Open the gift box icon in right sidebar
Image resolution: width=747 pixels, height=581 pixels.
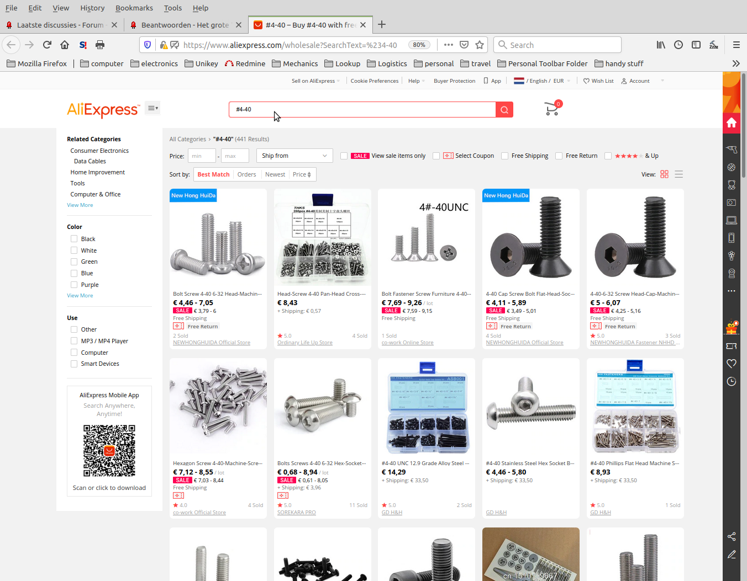tap(732, 328)
